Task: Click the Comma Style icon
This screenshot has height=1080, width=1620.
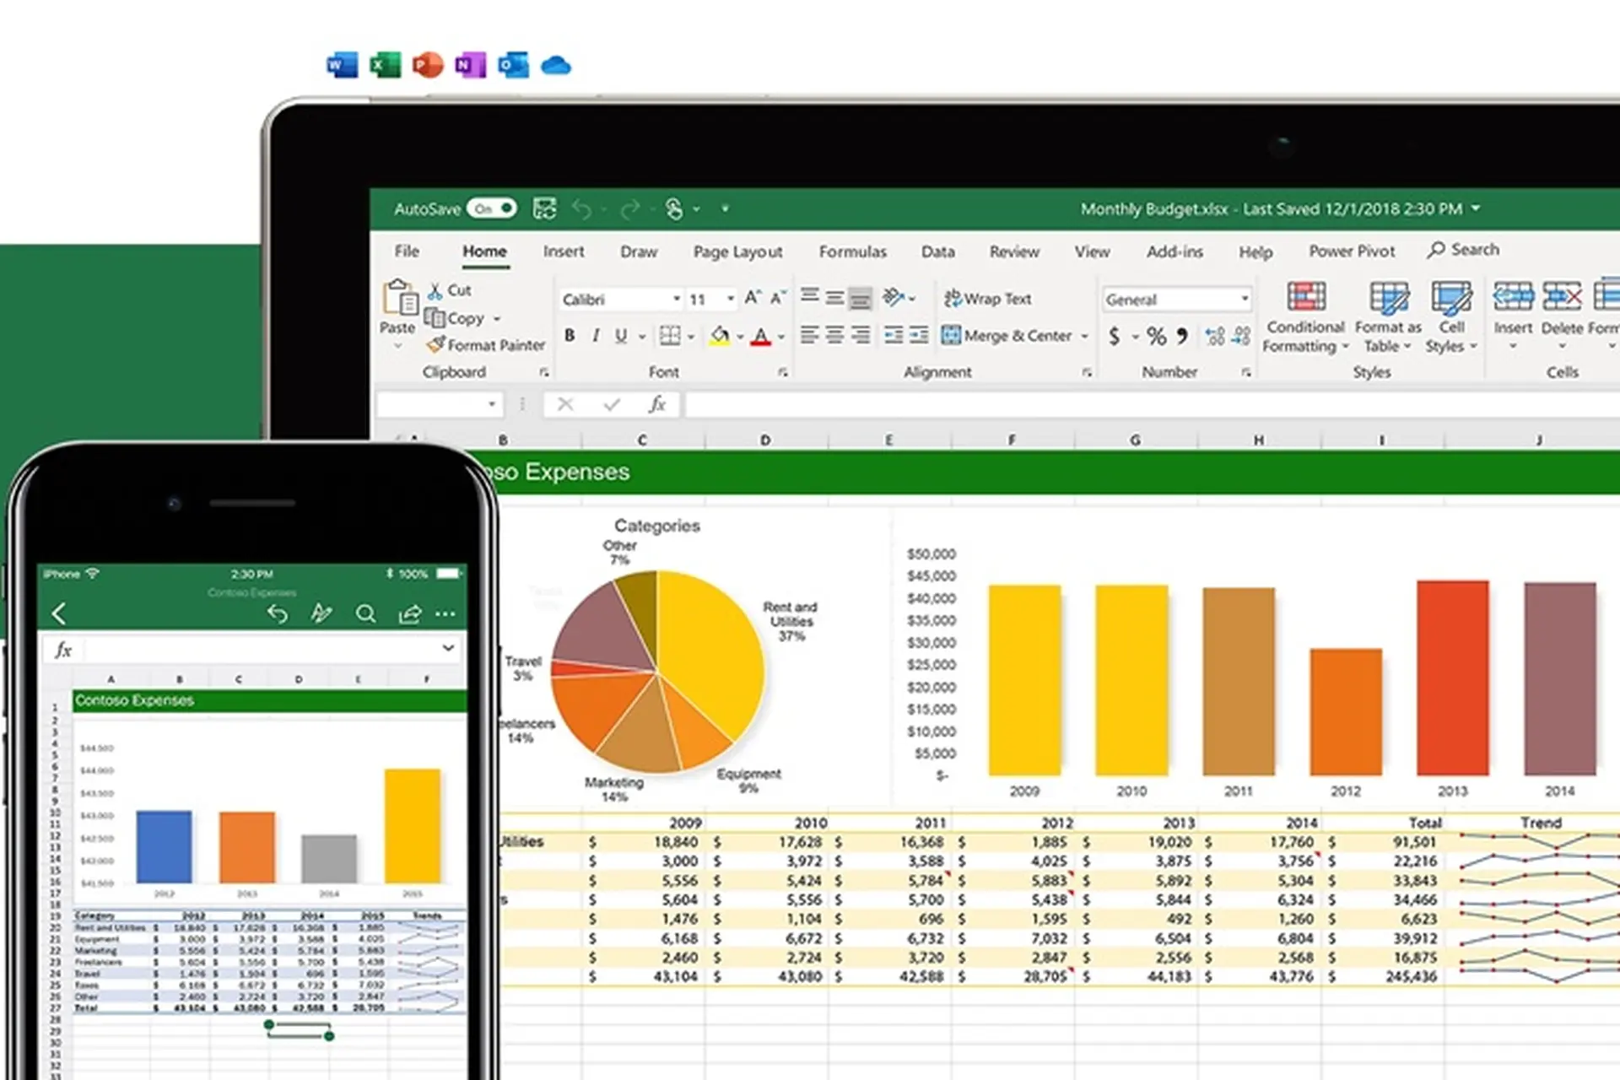Action: pos(1181,335)
